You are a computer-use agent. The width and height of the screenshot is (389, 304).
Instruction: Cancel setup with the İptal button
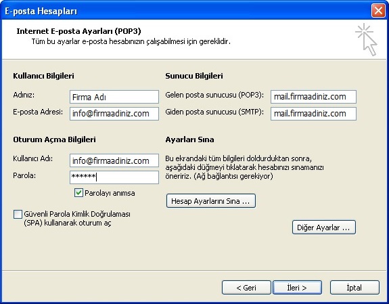[354, 287]
